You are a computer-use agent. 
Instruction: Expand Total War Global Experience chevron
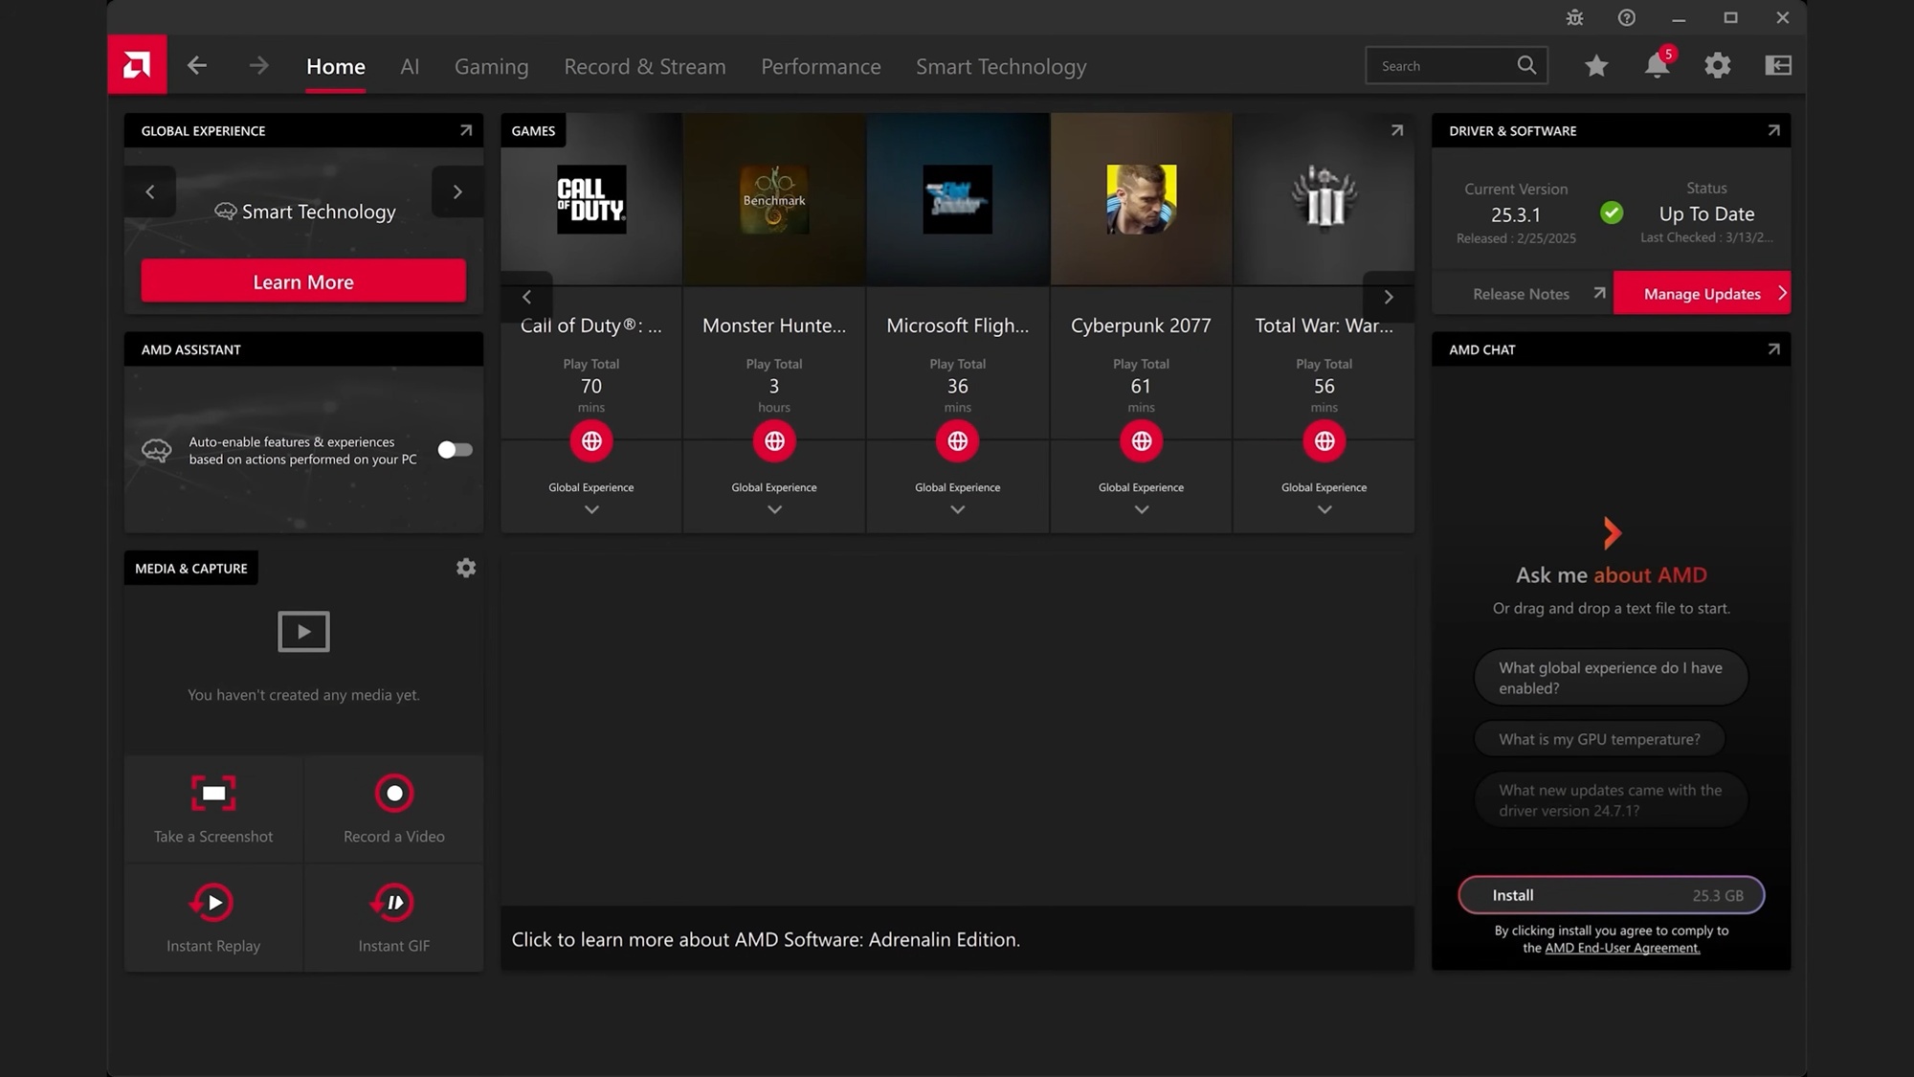coord(1324,509)
